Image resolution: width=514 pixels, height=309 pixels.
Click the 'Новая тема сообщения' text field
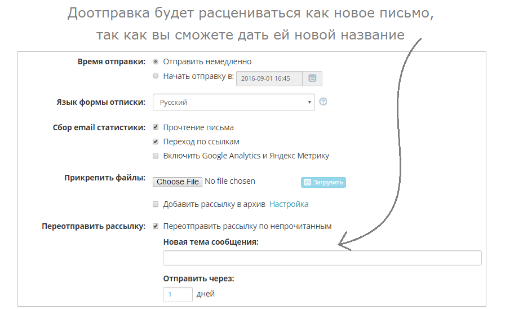pyautogui.click(x=322, y=258)
